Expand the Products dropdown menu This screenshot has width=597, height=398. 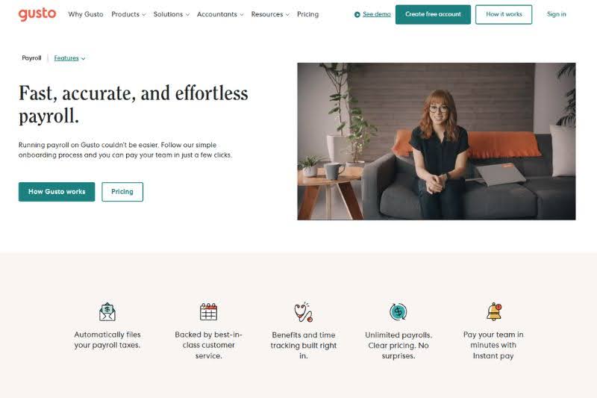click(x=128, y=14)
